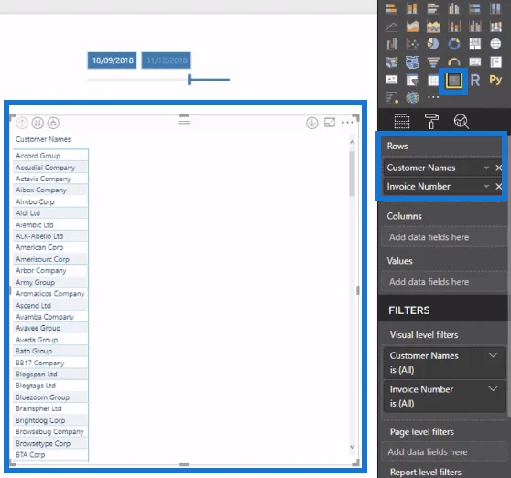Screen dimensions: 511x478
Task: Select the Matrix visualization icon
Action: click(x=453, y=81)
